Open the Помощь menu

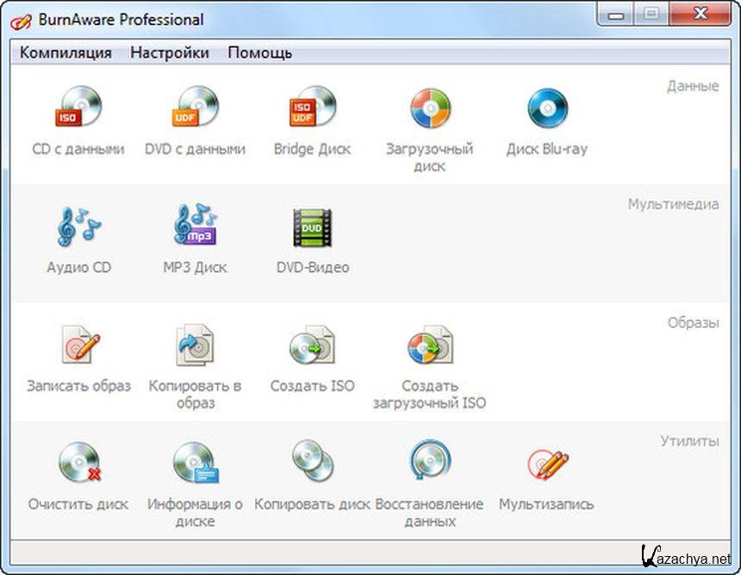tap(259, 53)
